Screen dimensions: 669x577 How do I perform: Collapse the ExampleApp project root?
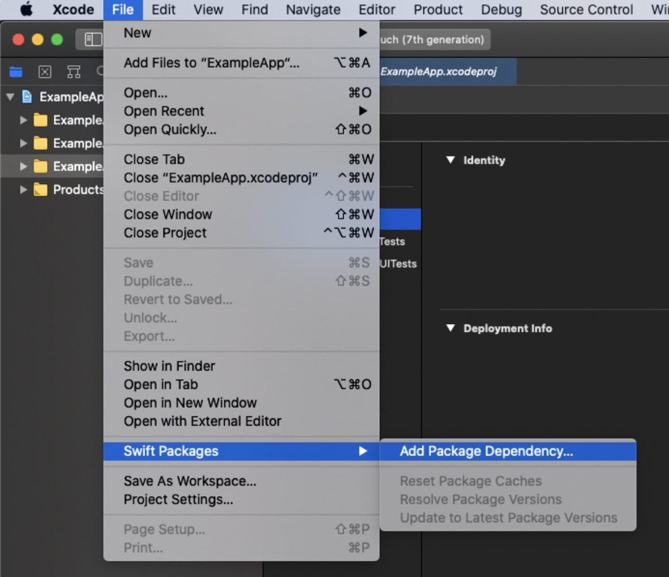[x=10, y=97]
